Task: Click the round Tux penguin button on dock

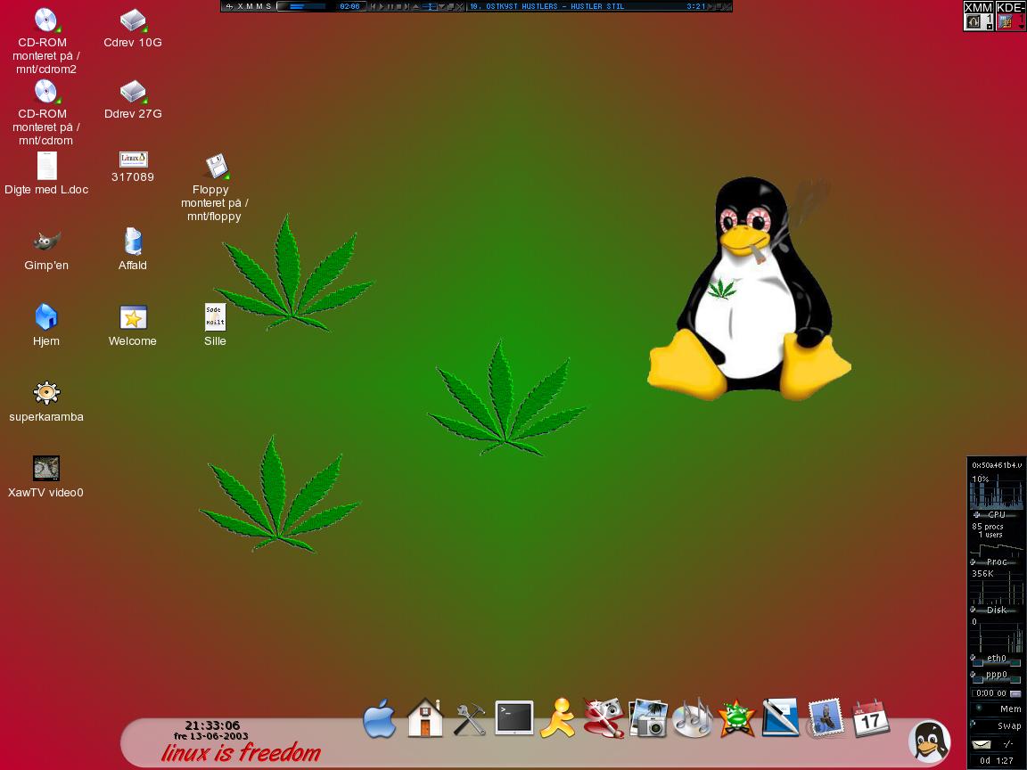Action: coord(930,741)
